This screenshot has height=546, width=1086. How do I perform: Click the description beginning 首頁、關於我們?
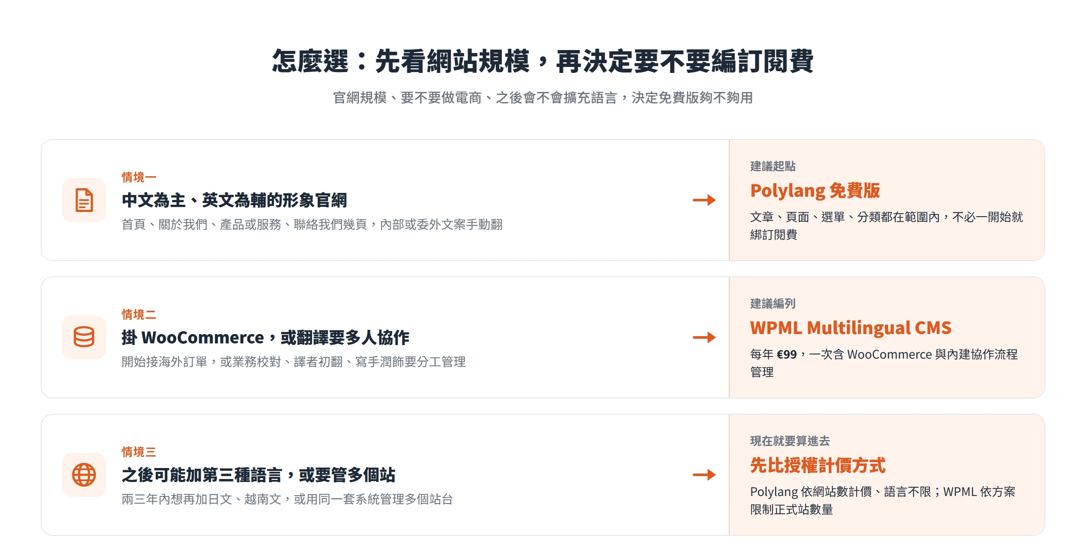tap(312, 224)
